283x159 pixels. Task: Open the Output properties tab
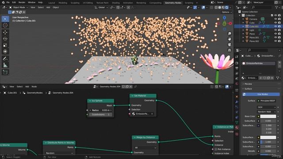(237, 68)
